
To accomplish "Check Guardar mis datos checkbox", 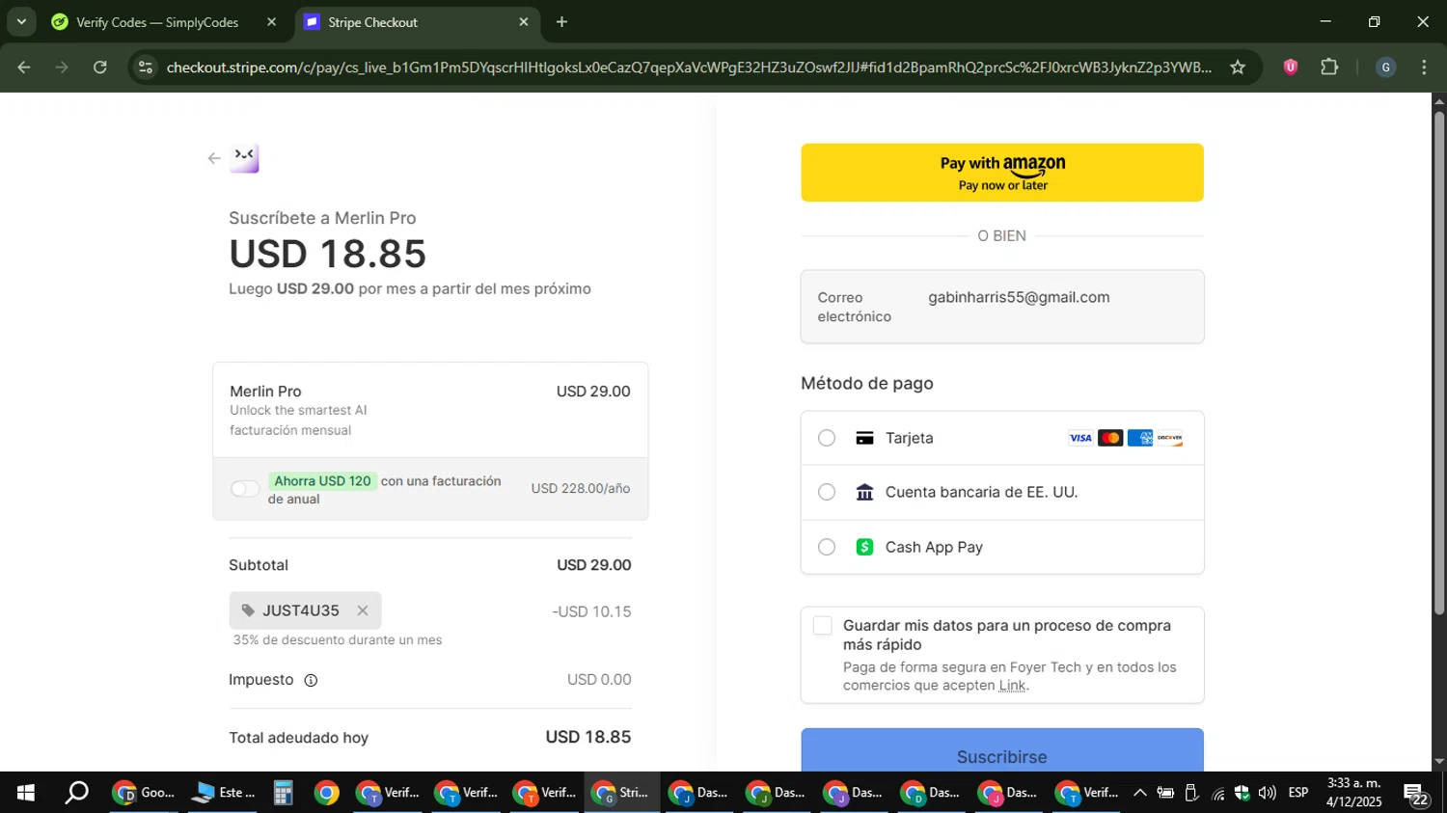I will coord(822,626).
